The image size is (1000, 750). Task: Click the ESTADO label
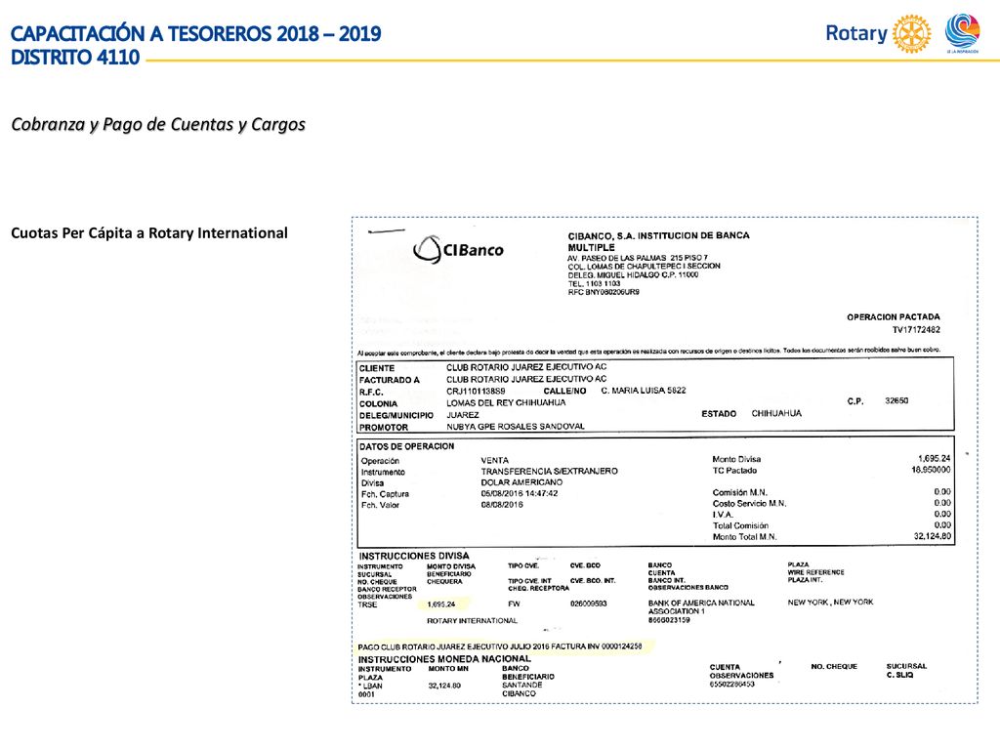(x=719, y=414)
